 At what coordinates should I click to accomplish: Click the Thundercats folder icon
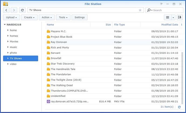coord(49,91)
